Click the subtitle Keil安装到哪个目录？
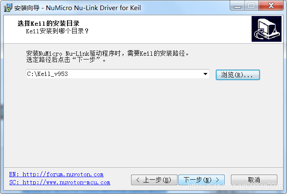 point(57,31)
